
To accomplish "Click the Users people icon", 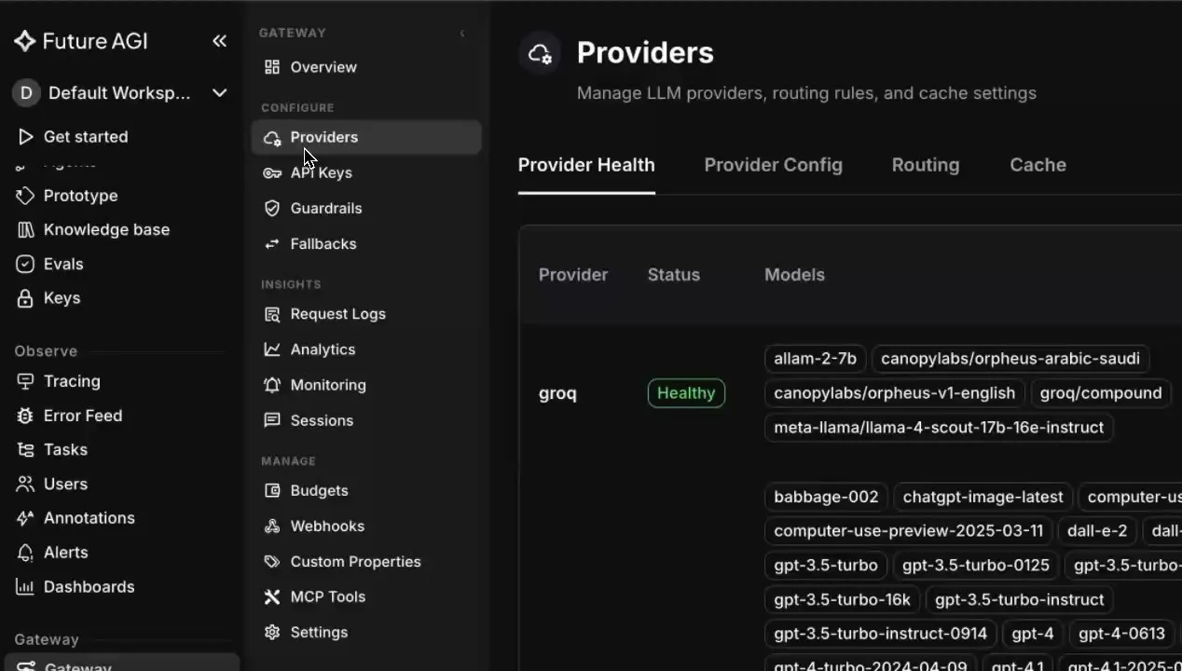I will 26,484.
